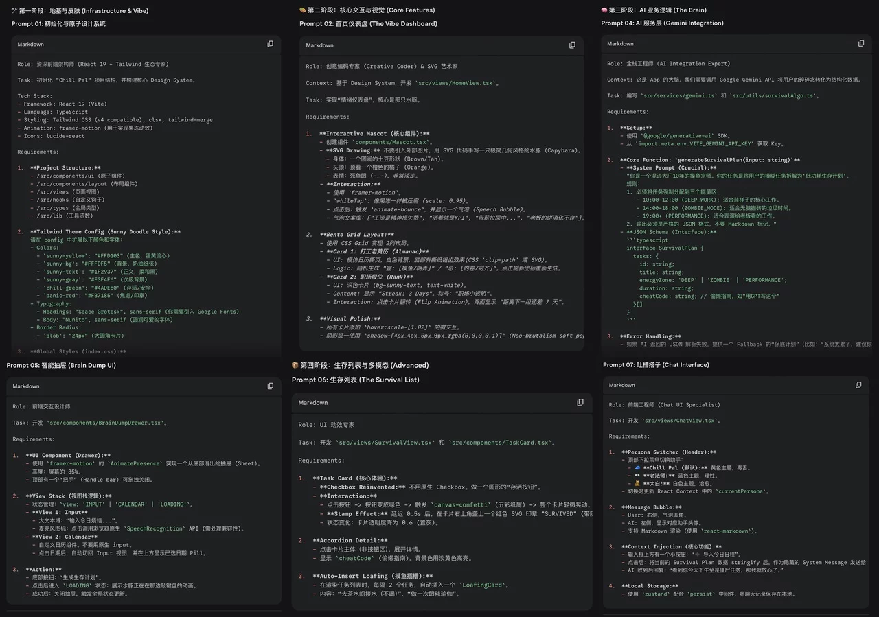This screenshot has height=617, width=879.
Task: Copy the Prompt 06 生存列表 code block
Action: [x=580, y=402]
